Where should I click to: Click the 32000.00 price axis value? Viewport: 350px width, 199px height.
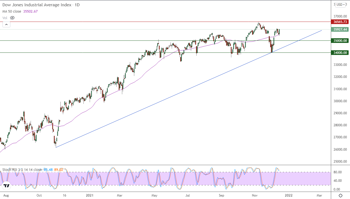(x=340, y=77)
